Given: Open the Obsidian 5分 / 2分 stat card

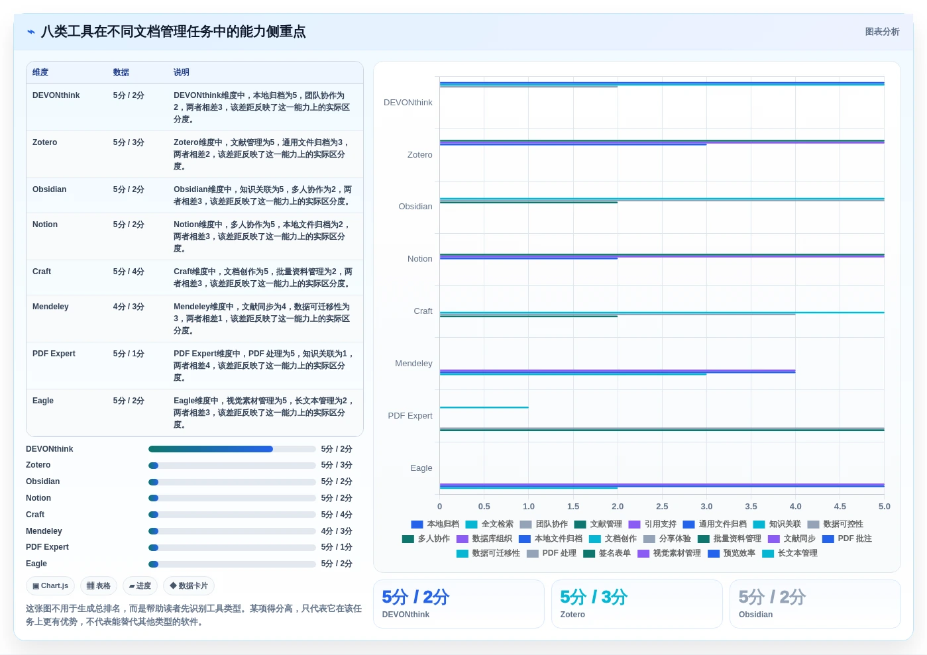Looking at the screenshot, I should (x=815, y=604).
